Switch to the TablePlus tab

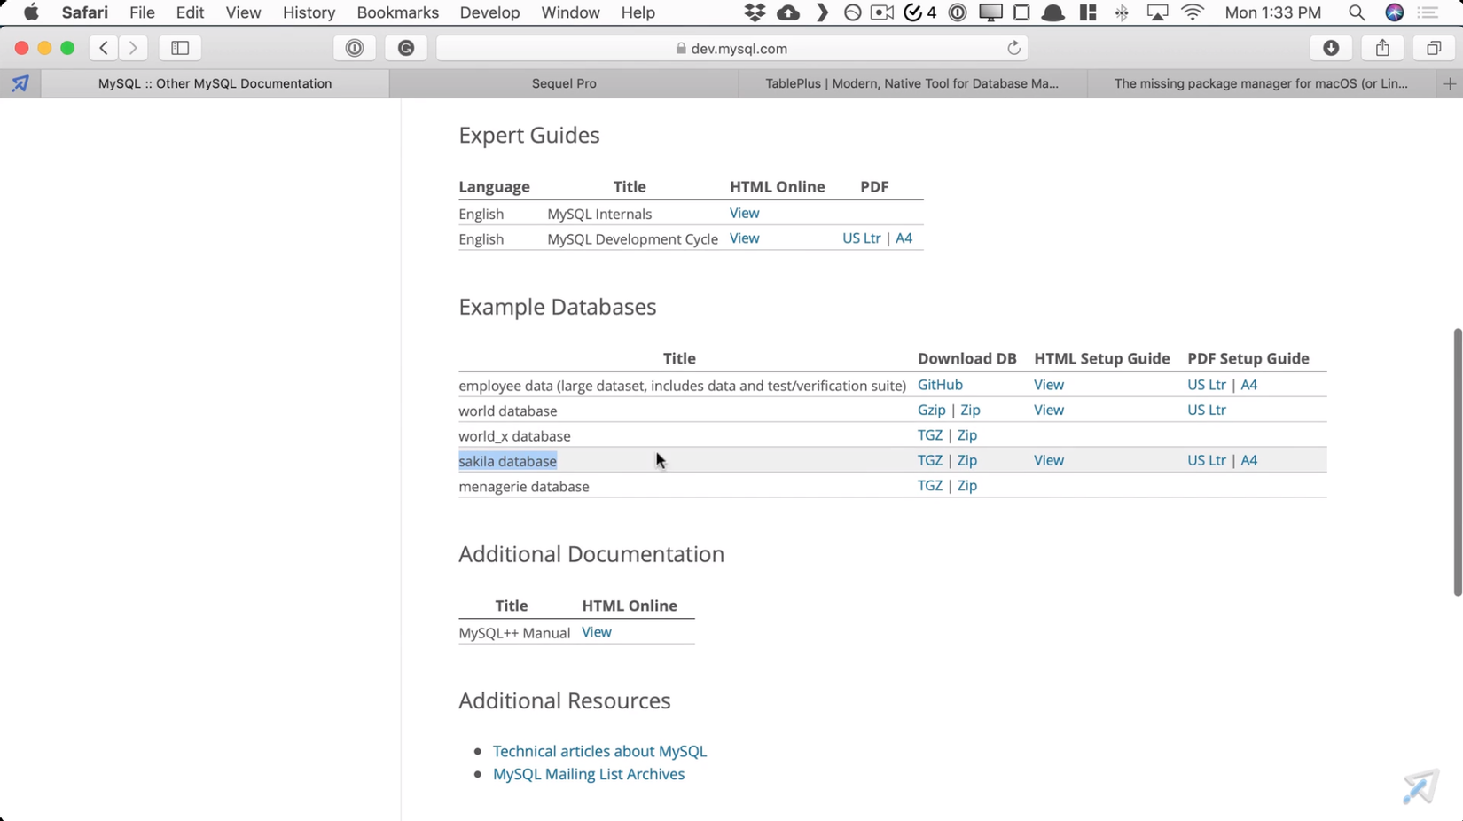tap(911, 83)
